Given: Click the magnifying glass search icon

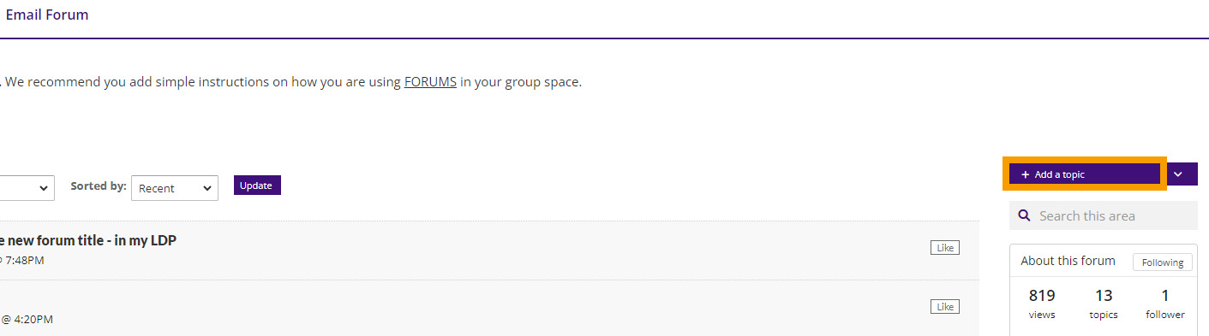Looking at the screenshot, I should pyautogui.click(x=1024, y=215).
